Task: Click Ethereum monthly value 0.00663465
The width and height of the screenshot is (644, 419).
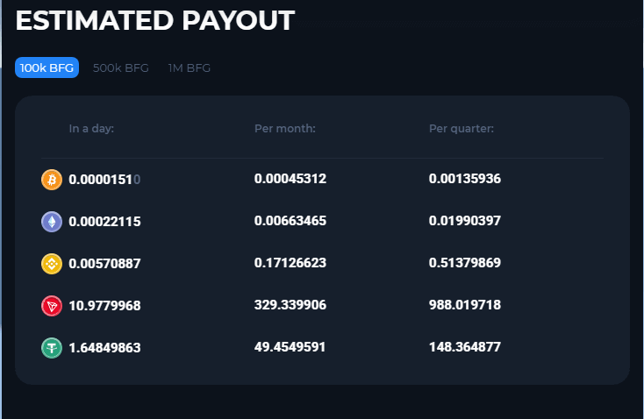Action: (290, 221)
